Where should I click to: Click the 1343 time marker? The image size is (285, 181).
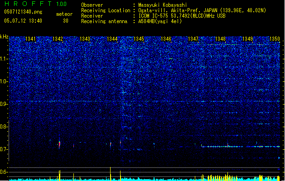(85, 39)
